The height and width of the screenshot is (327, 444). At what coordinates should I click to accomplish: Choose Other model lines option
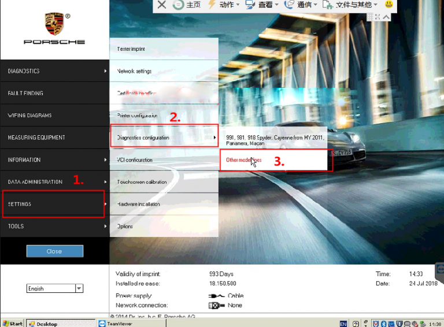[x=273, y=160]
